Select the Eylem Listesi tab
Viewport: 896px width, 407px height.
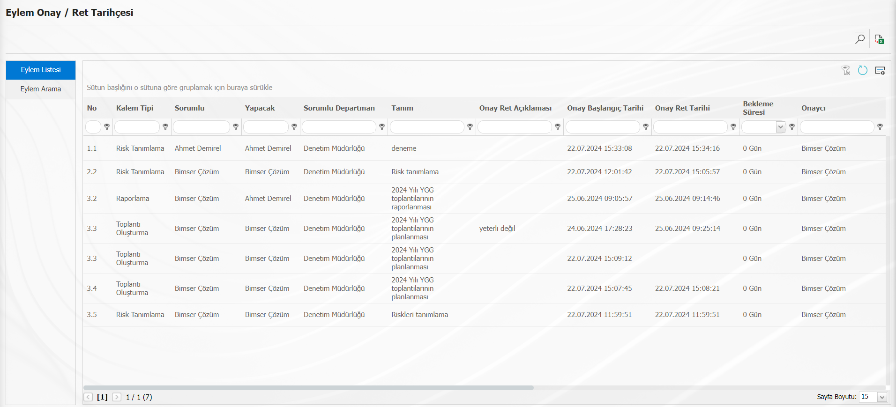41,70
